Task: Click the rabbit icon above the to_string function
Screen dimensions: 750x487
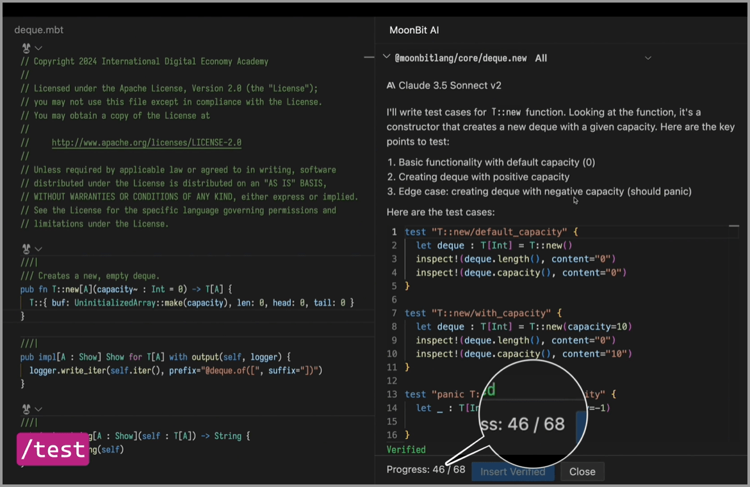Action: tap(26, 409)
